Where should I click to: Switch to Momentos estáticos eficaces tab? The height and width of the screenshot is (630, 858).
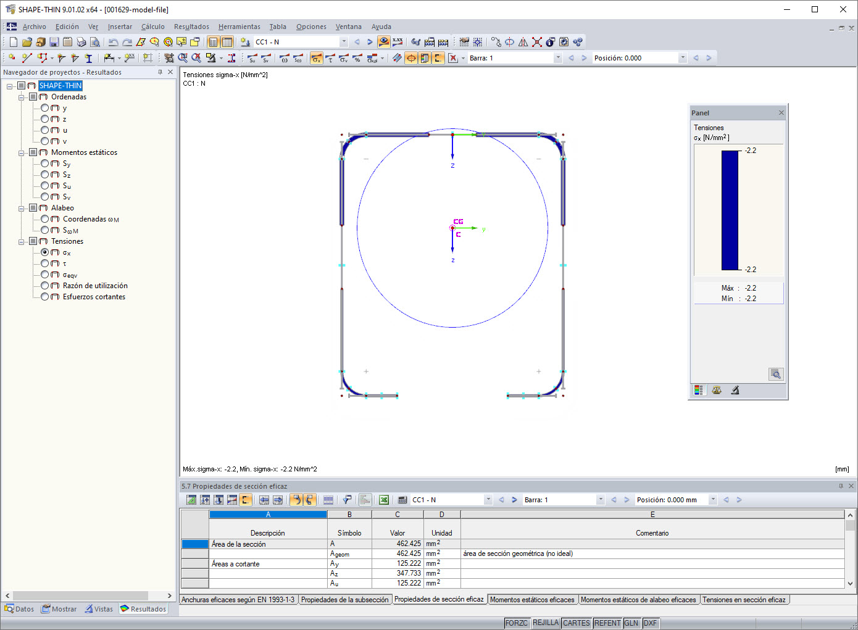(x=532, y=600)
